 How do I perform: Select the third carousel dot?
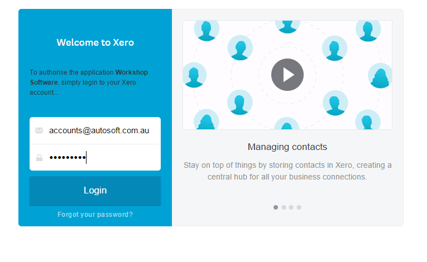[291, 207]
